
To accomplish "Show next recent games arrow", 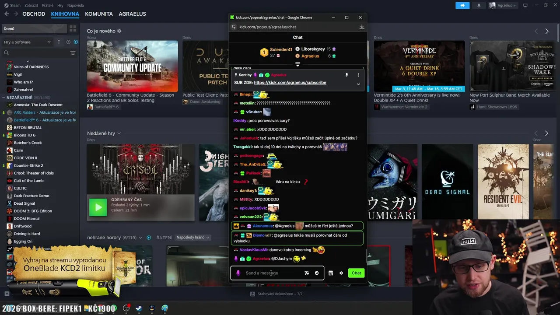I will [x=546, y=133].
